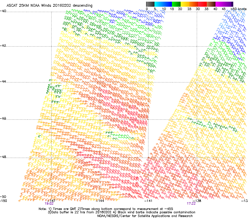This screenshot has width=248, height=218.
Task: Click the purple 19:02 swath time label
Action: 49,204
